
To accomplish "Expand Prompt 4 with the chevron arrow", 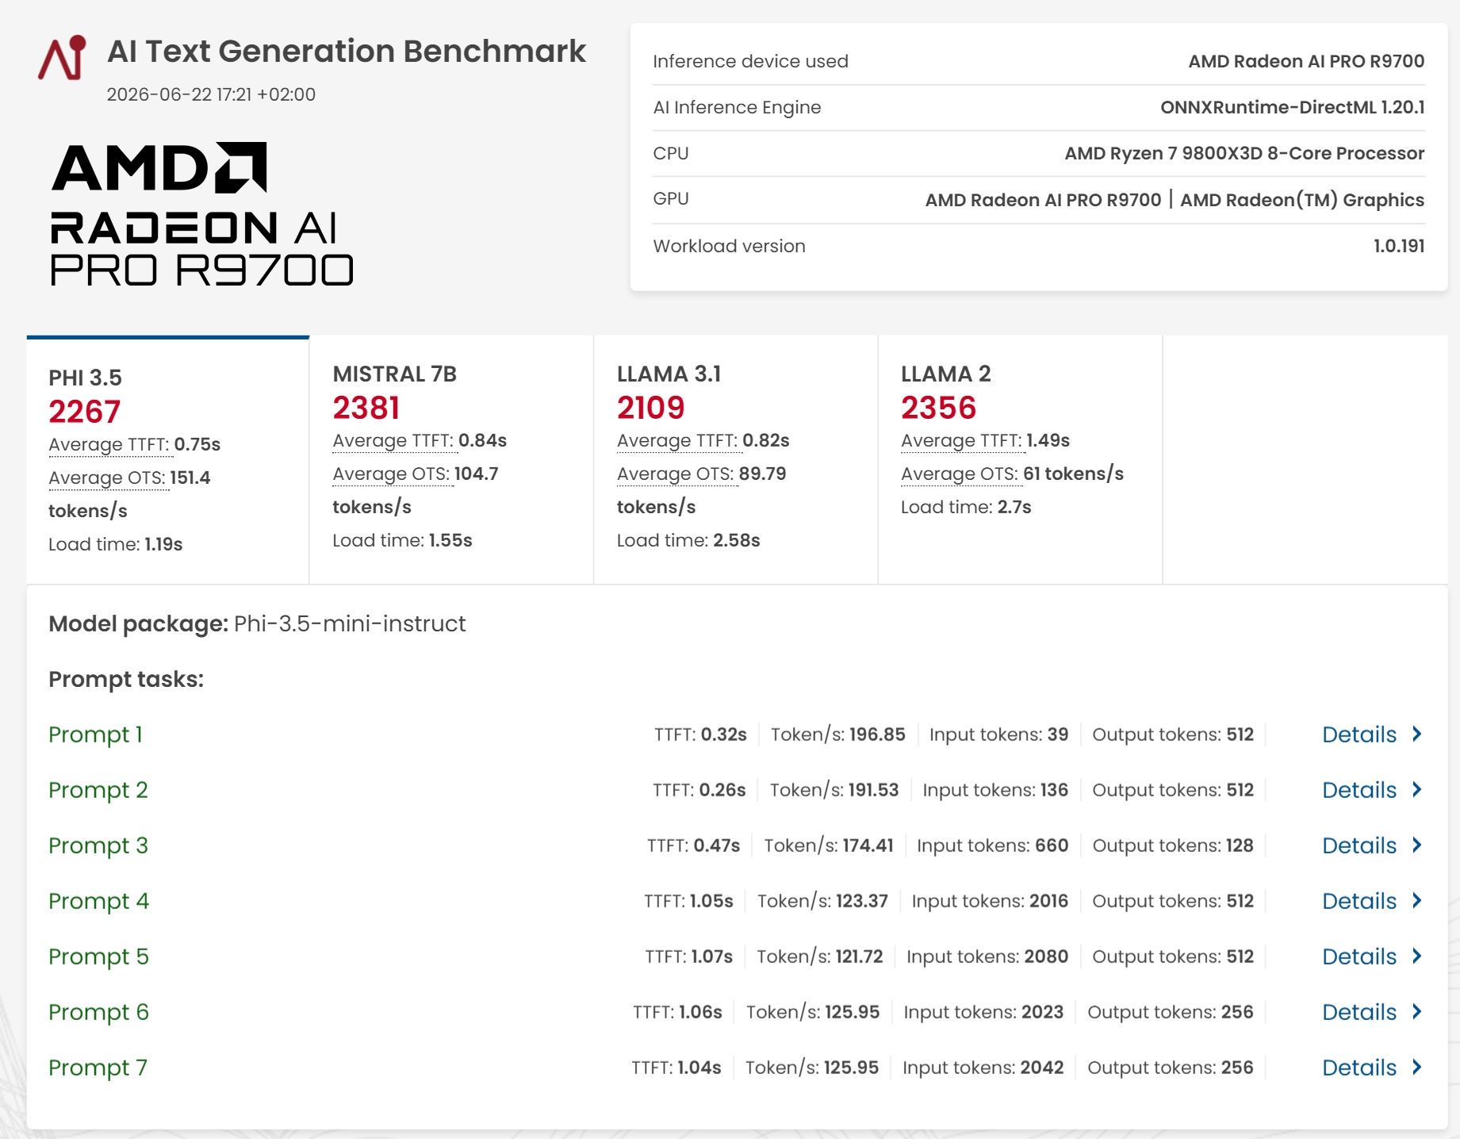I will coord(1417,900).
